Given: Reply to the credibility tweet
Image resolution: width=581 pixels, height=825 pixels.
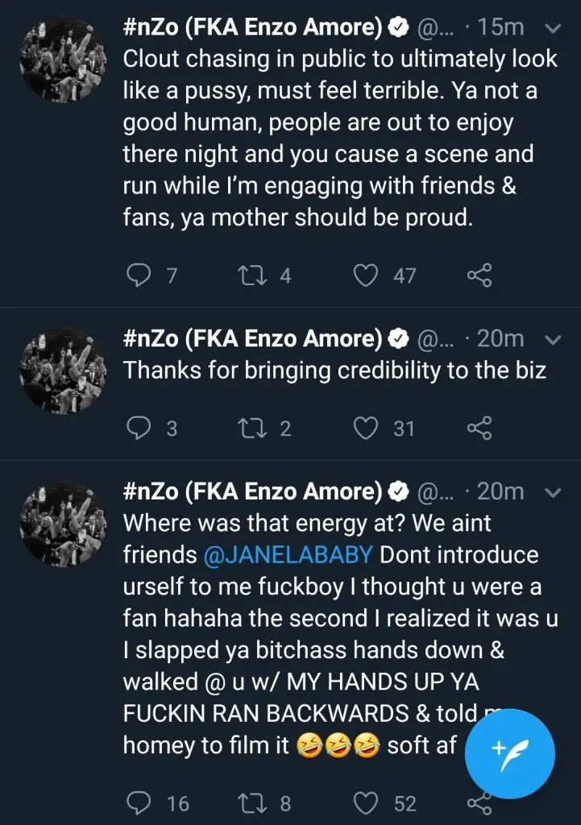Looking at the screenshot, I should coord(140,428).
